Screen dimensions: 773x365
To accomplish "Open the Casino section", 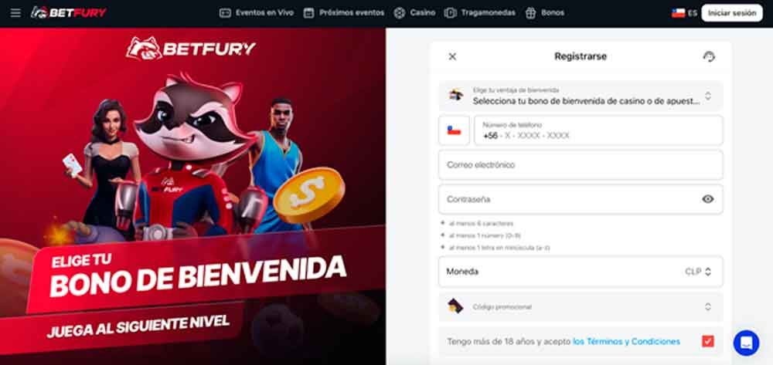I will (414, 13).
